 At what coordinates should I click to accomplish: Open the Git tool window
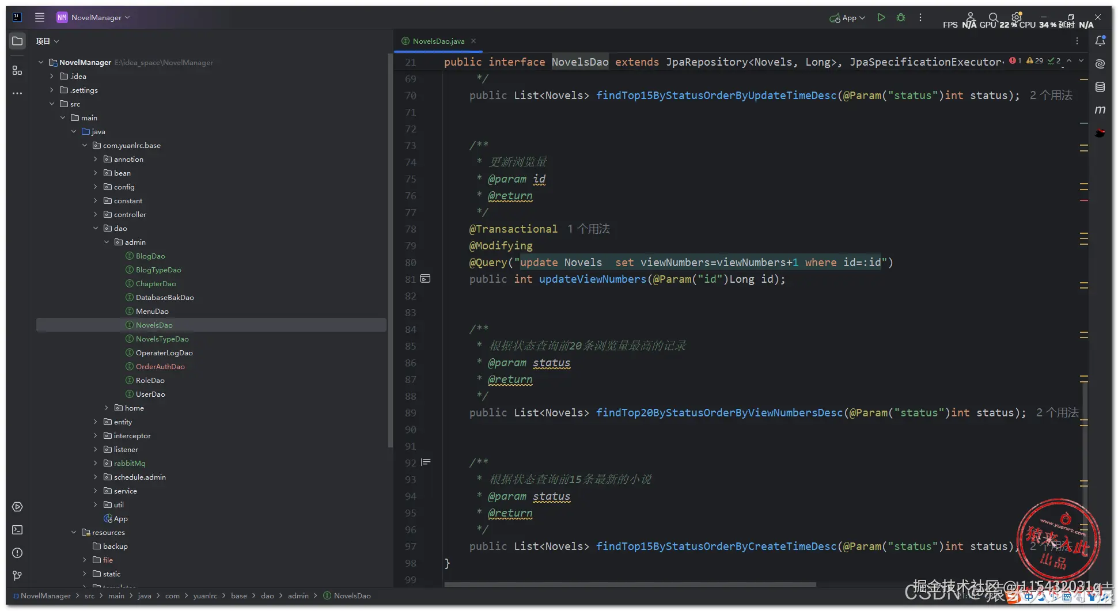point(17,576)
